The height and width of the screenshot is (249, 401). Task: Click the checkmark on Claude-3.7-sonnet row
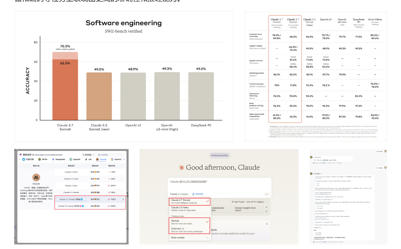click(123, 199)
